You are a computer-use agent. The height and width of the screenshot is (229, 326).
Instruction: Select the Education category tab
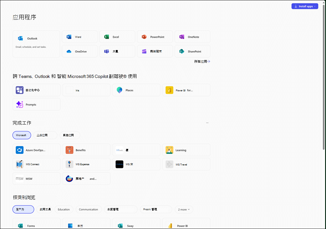tap(64, 210)
